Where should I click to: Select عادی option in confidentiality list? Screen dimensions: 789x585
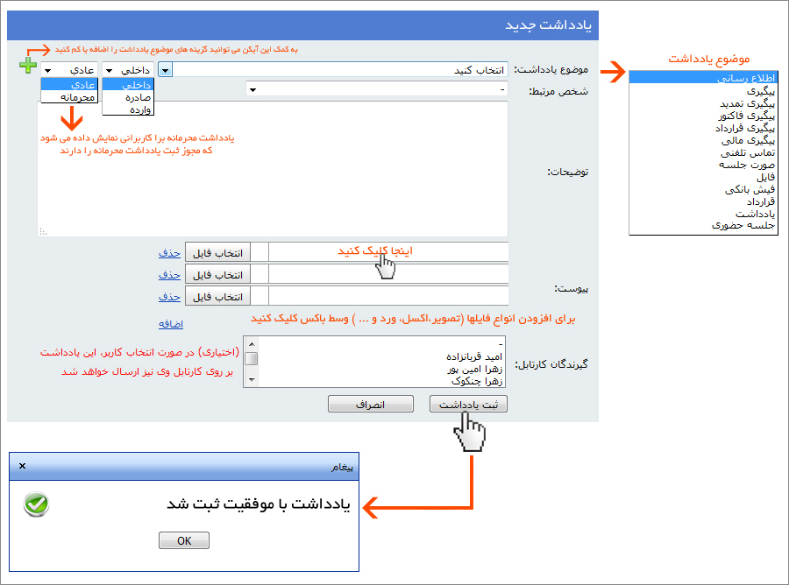click(69, 85)
